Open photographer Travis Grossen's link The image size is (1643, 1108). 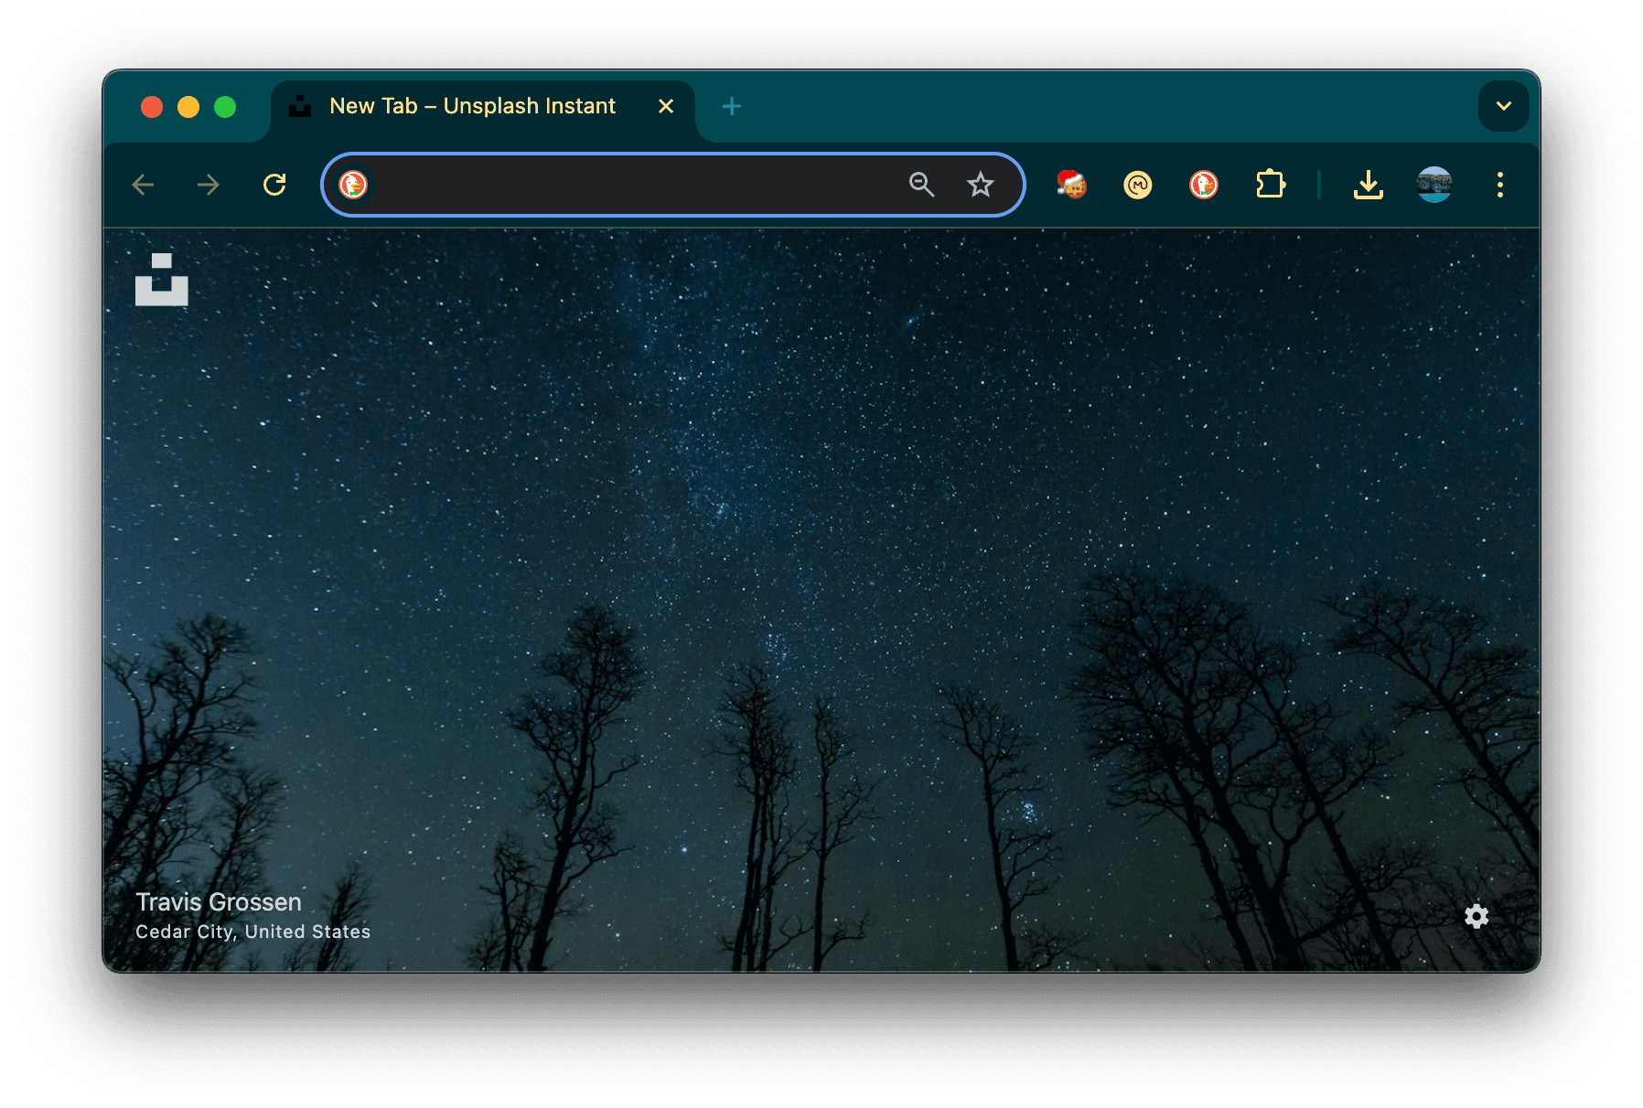219,901
